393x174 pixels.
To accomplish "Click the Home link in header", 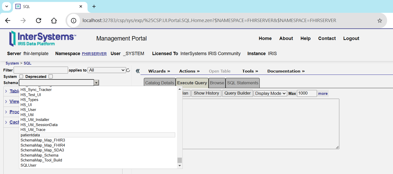I will [265, 38].
